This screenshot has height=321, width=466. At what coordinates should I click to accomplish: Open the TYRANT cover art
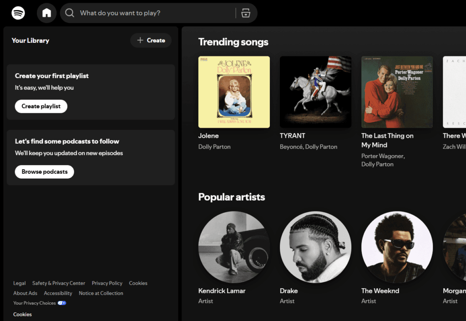[x=316, y=92]
